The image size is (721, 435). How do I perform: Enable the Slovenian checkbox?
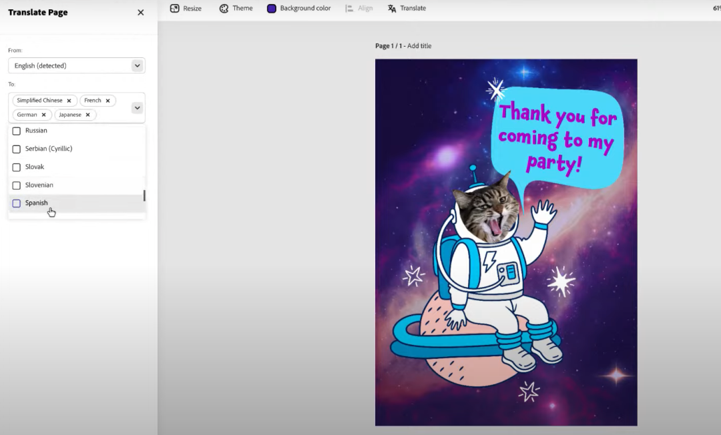click(x=17, y=185)
